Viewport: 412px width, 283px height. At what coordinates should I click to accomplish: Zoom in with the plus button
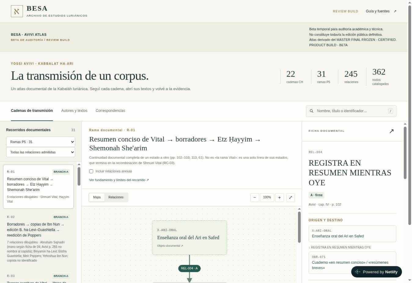click(x=279, y=197)
